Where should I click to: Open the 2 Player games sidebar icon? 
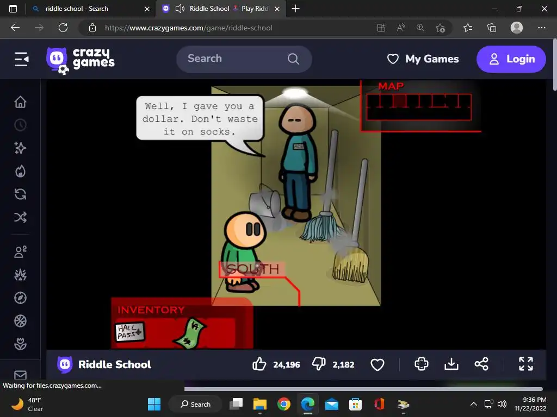pyautogui.click(x=20, y=252)
